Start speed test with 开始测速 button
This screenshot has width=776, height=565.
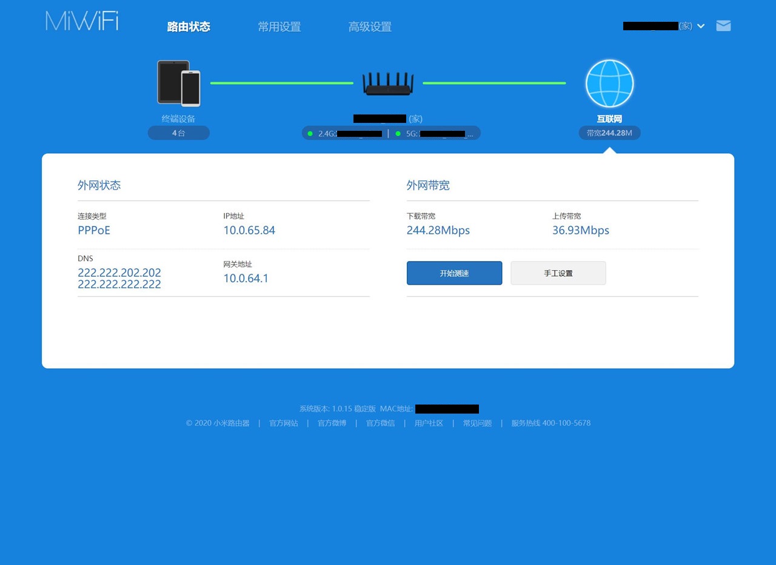[454, 273]
